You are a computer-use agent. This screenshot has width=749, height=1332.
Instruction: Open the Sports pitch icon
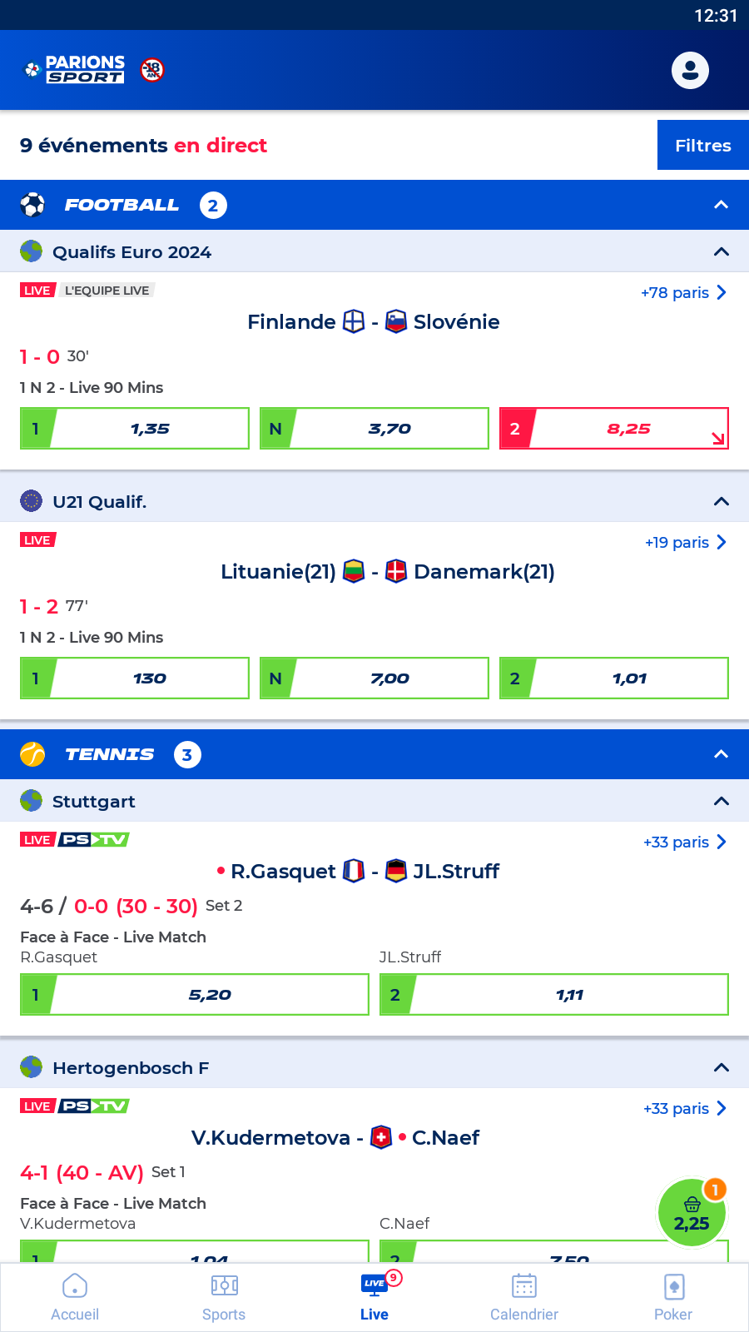pos(224,1287)
